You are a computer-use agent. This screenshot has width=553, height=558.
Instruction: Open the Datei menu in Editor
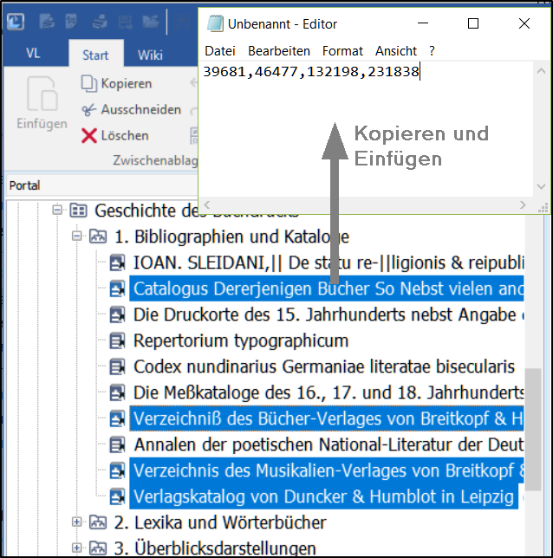click(x=220, y=51)
